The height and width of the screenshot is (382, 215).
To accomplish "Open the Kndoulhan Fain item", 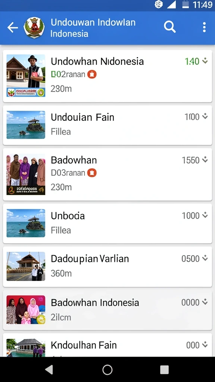I will click(107, 345).
